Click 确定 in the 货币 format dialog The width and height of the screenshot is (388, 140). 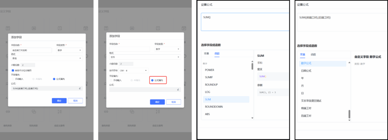157,102
